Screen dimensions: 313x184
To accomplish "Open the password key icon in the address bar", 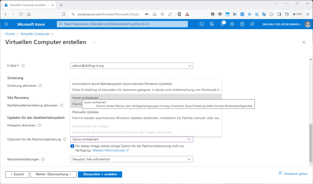I will tap(147, 14).
